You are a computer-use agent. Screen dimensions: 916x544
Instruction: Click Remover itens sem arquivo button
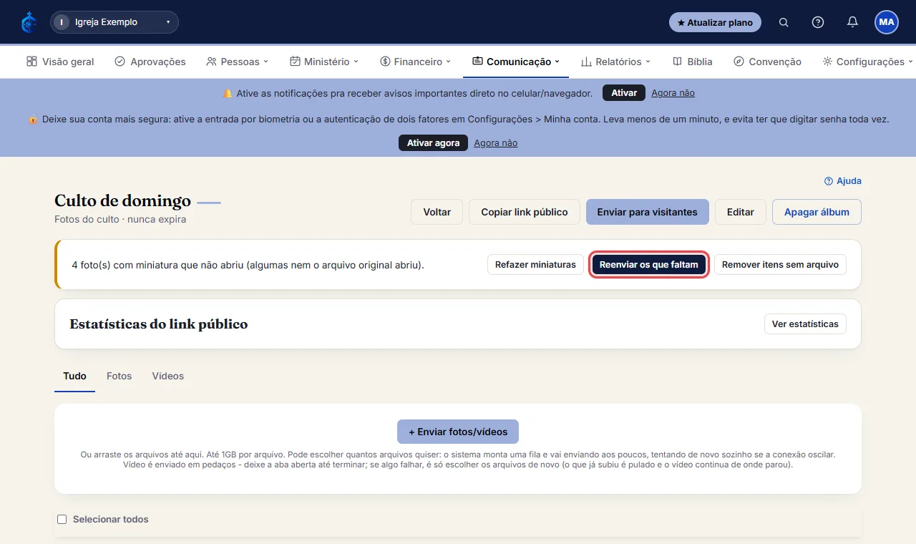(780, 265)
